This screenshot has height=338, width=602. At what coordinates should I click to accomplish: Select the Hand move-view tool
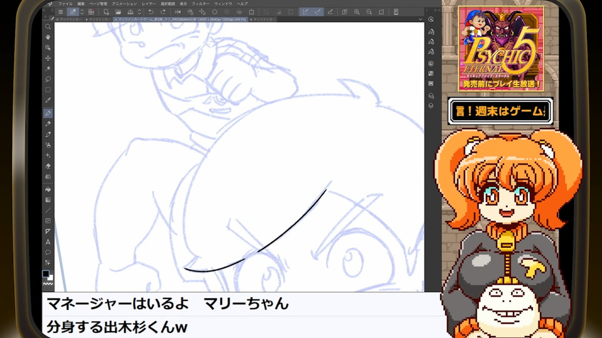click(x=48, y=37)
